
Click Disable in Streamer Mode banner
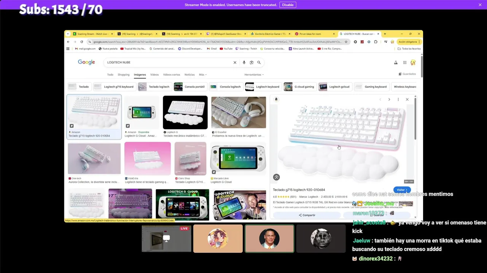point(288,5)
